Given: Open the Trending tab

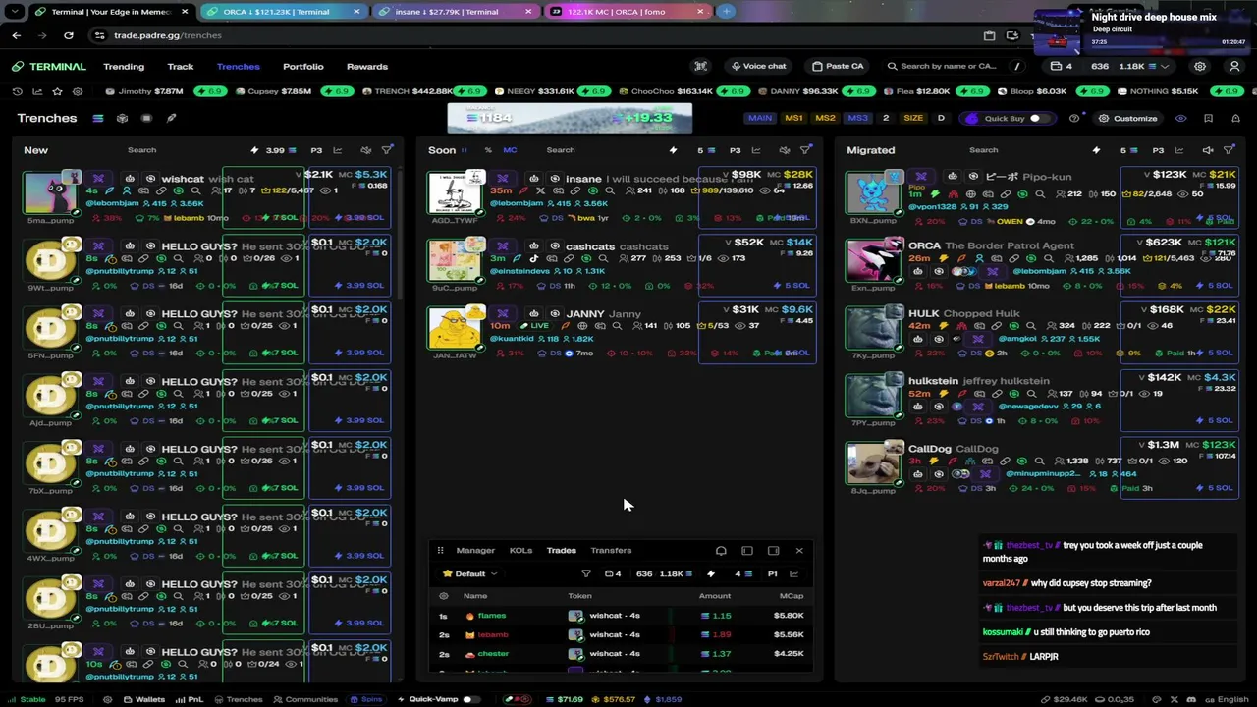Looking at the screenshot, I should 124,67.
